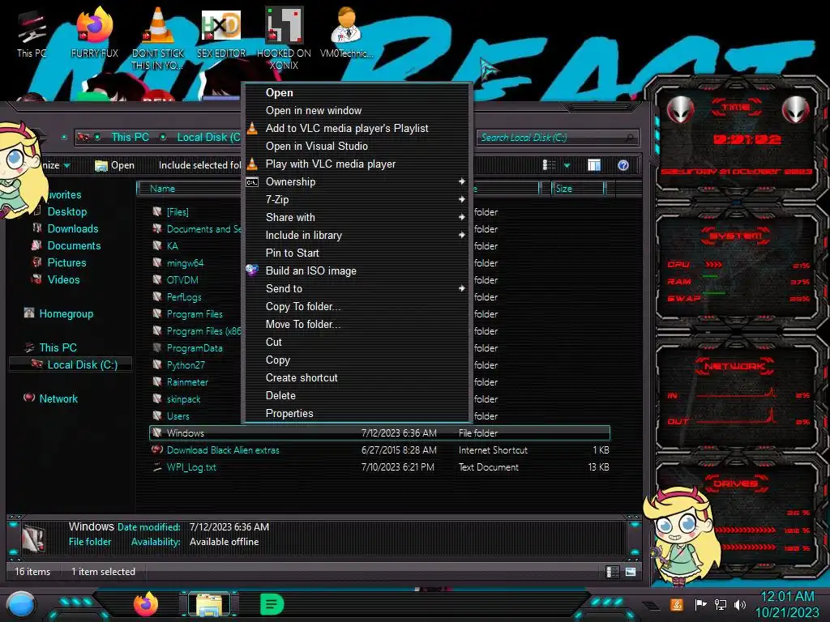Open the taskbar clock showing 12:01 AM
The width and height of the screenshot is (830, 622).
[x=787, y=604]
